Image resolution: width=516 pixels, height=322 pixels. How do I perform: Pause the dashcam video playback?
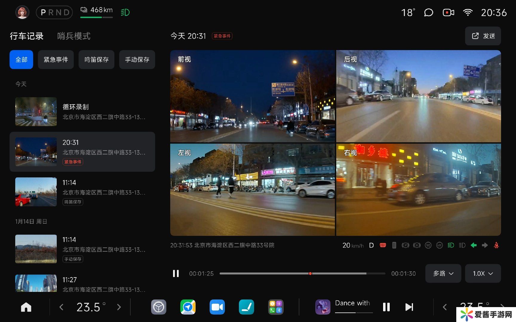pyautogui.click(x=176, y=273)
